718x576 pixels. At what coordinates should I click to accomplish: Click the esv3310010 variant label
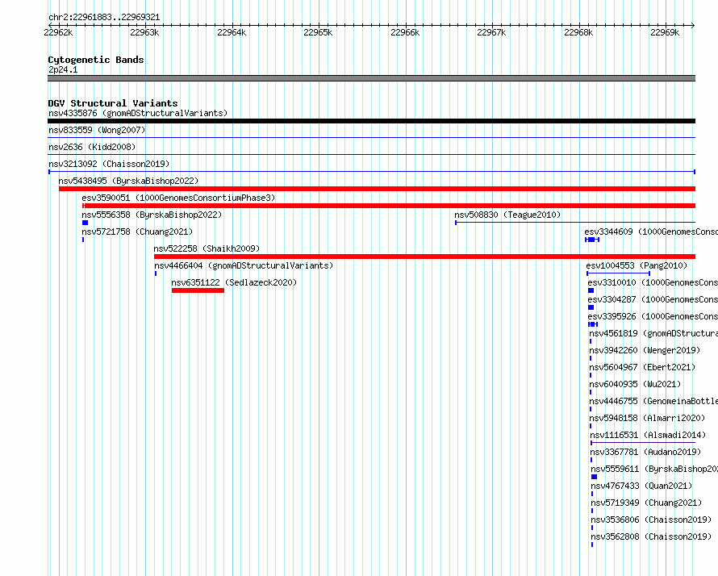coord(653,282)
